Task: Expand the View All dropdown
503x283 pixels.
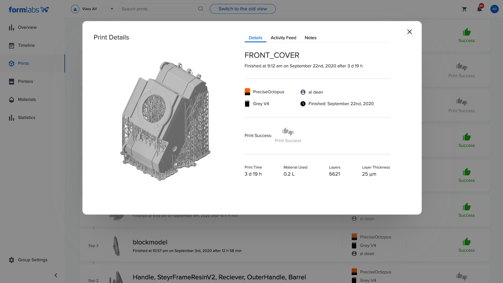Action: [112, 9]
